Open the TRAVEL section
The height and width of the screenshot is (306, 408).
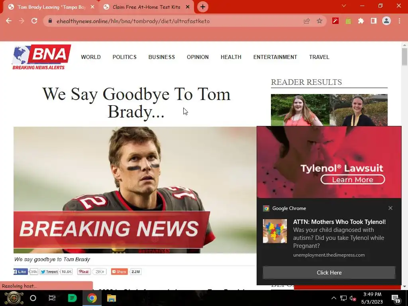[319, 57]
